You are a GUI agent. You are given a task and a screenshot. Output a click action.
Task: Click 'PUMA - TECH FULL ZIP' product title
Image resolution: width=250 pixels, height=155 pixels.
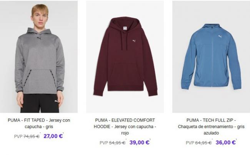coord(210,120)
